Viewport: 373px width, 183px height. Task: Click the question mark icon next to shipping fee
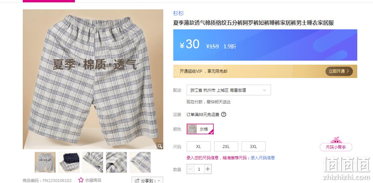[x=223, y=114]
